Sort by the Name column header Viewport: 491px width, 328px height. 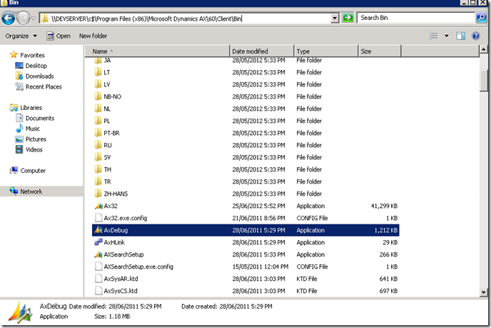[158, 51]
